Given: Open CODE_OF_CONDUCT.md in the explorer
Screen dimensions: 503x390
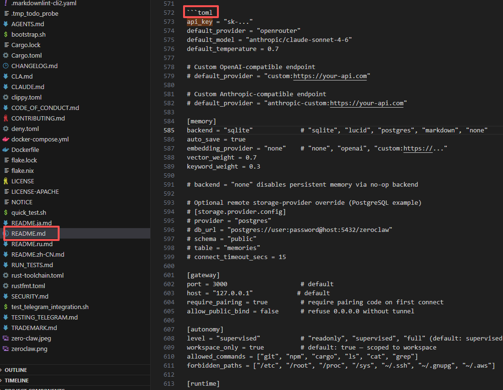Looking at the screenshot, I should point(45,108).
